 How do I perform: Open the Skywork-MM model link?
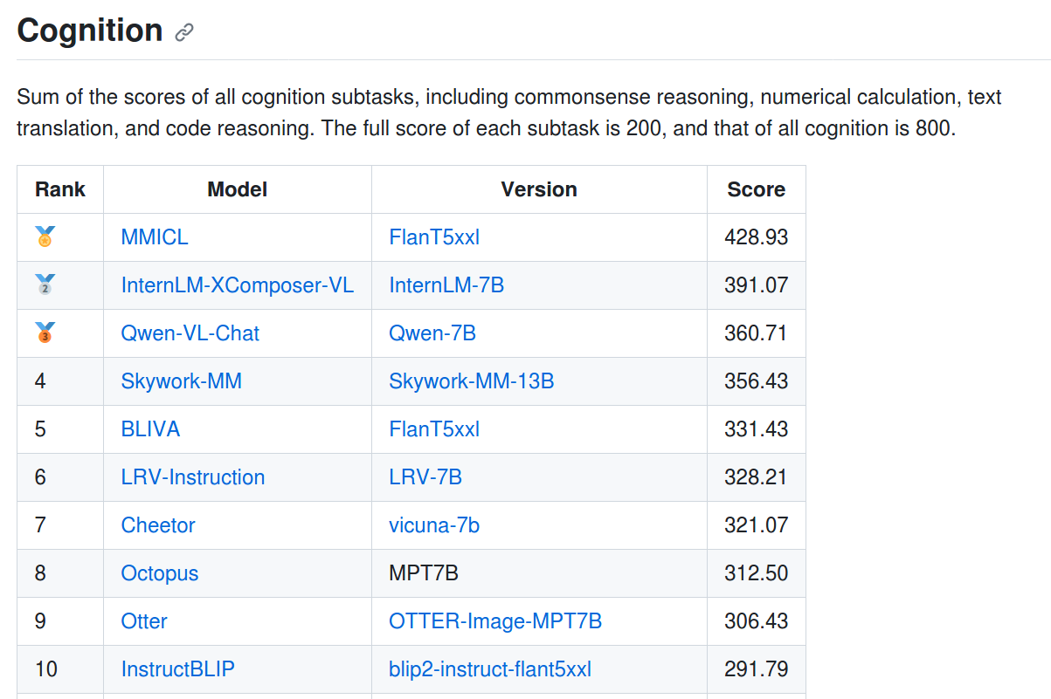click(182, 381)
